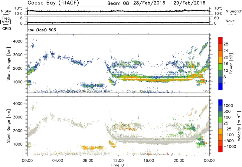
Task: Click the '-1000' tick on the Velocity scale
Action: pyautogui.click(x=230, y=147)
